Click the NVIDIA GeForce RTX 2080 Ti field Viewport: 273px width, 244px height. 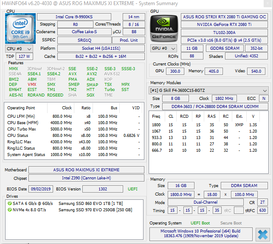pyautogui.click(x=224, y=24)
